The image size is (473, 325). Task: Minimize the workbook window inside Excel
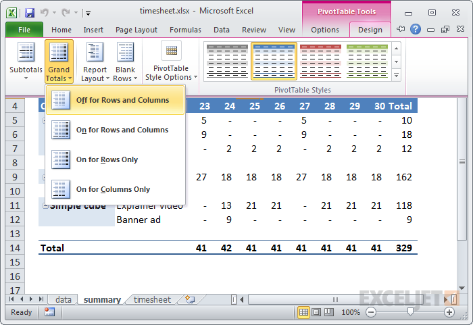[x=430, y=30]
